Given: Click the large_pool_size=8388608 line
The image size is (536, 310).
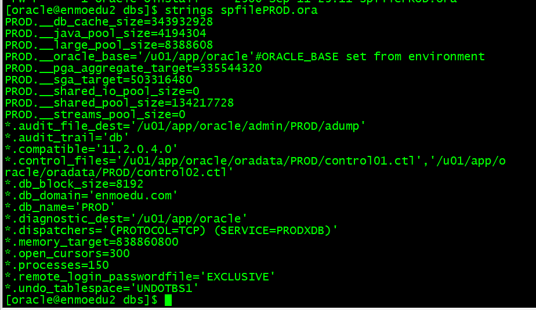Looking at the screenshot, I should coord(109,45).
